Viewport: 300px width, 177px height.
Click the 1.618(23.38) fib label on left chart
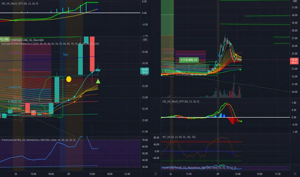(15, 87)
